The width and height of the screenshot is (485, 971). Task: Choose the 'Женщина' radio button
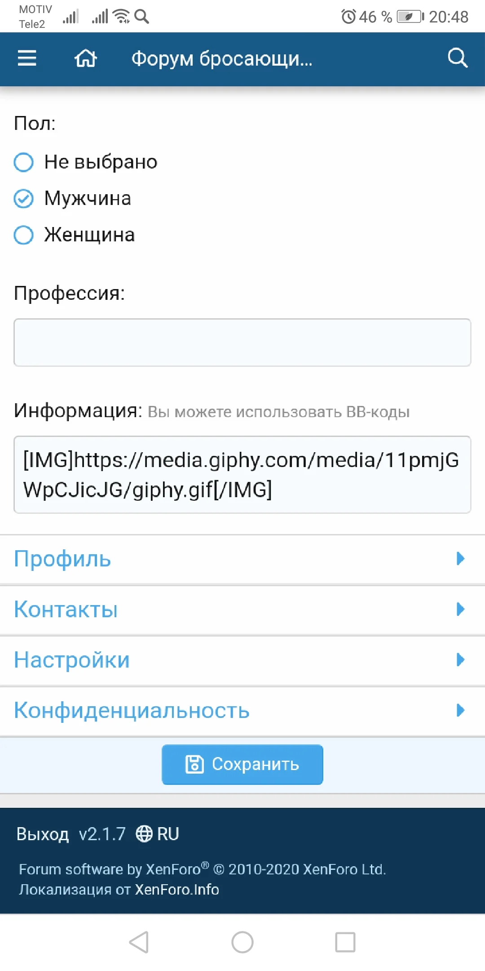coord(24,235)
